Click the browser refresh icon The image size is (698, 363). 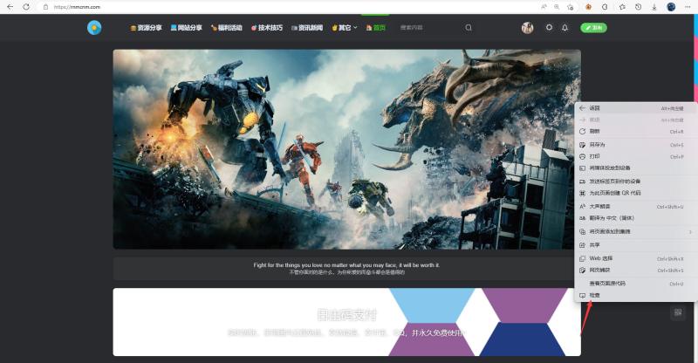[x=26, y=7]
